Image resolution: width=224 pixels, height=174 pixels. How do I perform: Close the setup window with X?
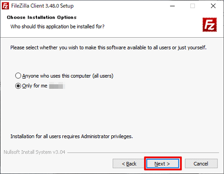[x=213, y=6]
